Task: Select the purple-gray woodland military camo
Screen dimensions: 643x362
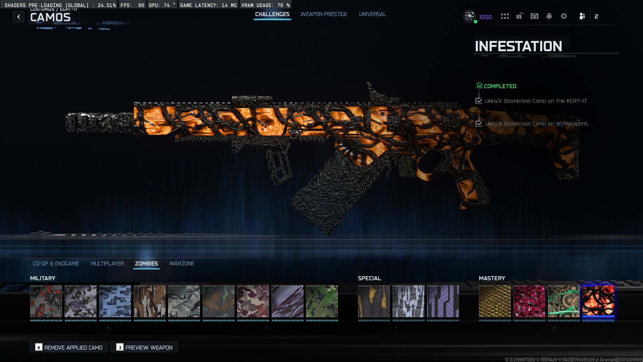Action: point(81,301)
